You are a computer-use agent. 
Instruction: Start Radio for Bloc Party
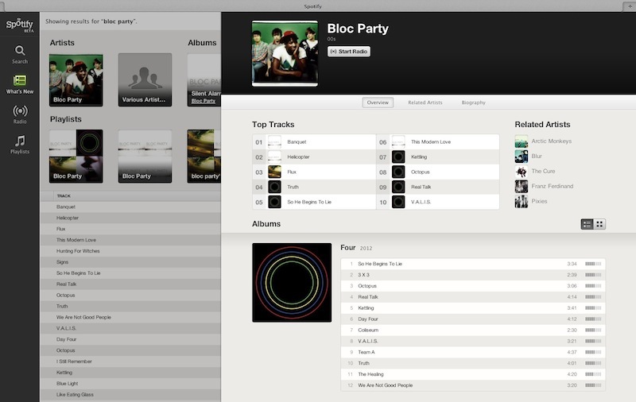tap(349, 52)
